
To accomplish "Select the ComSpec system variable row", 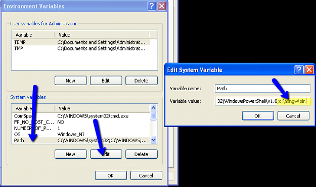I will (x=81, y=116).
